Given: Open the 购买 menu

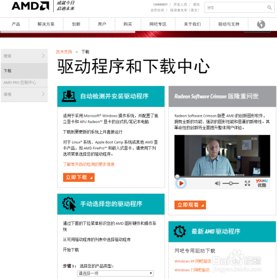Looking at the screenshot, I should coord(128,24).
